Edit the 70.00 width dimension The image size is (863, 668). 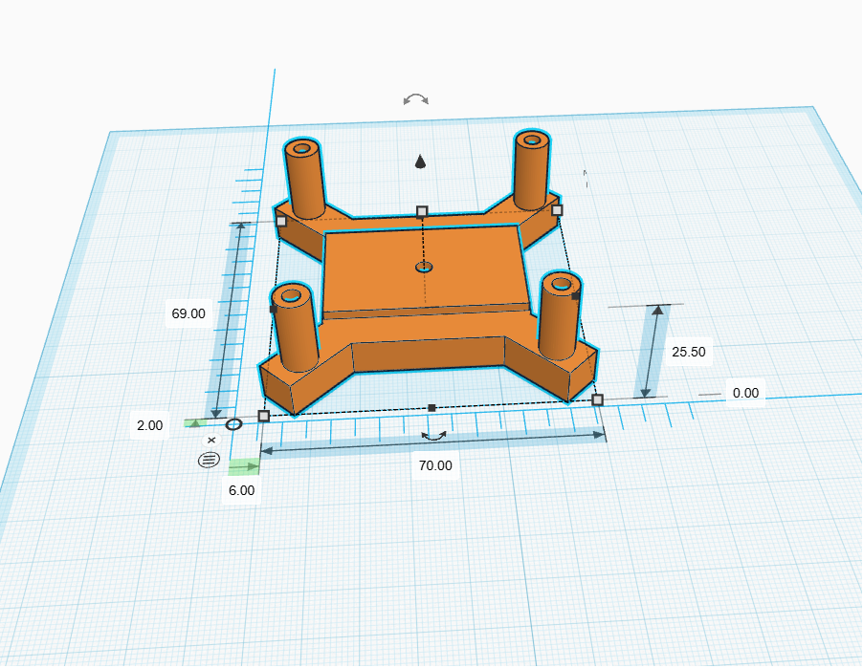[x=435, y=465]
